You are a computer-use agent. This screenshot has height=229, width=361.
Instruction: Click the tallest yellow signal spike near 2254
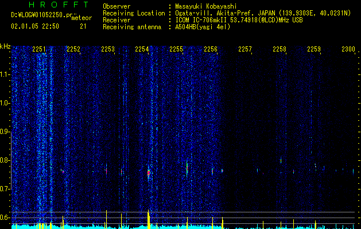[149, 219]
